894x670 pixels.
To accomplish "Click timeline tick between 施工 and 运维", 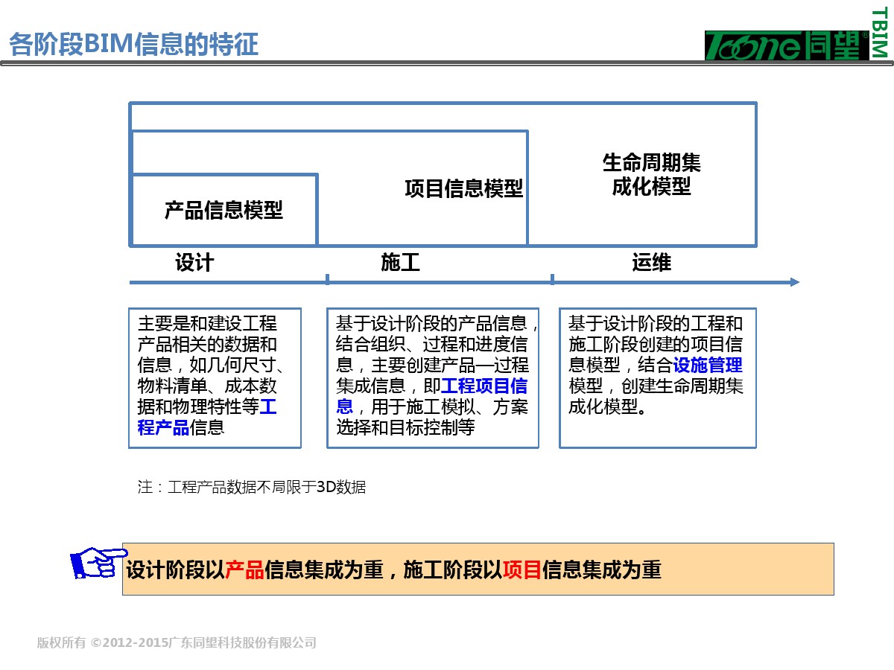I will pos(552,280).
